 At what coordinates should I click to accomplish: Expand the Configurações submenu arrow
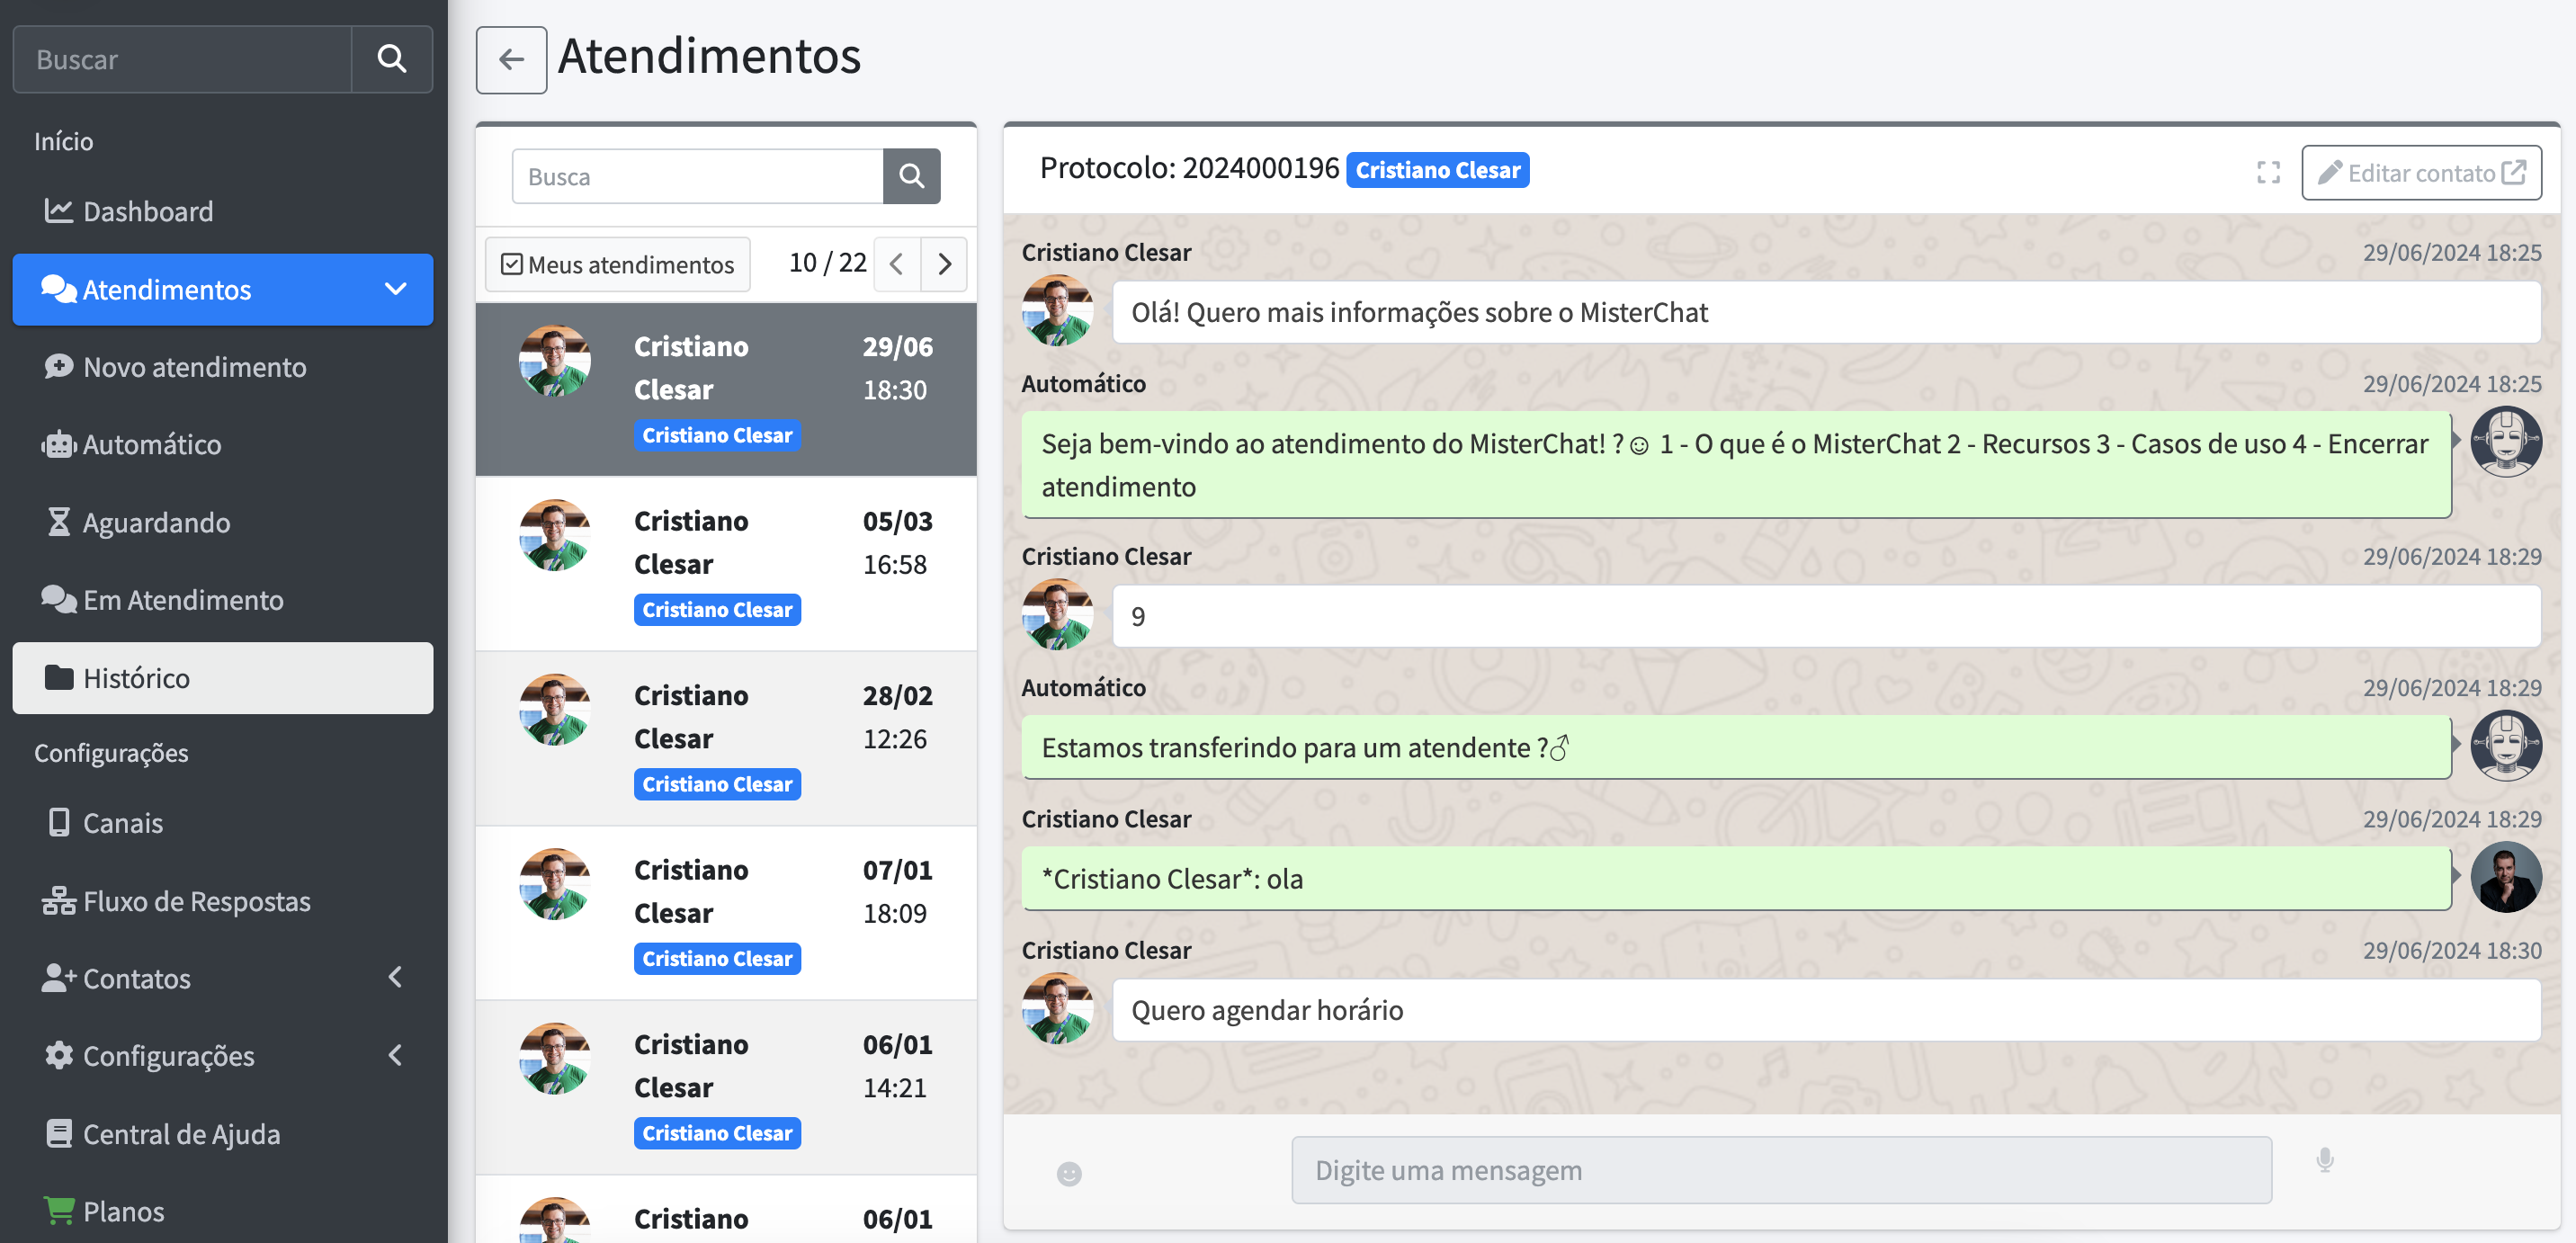396,1055
